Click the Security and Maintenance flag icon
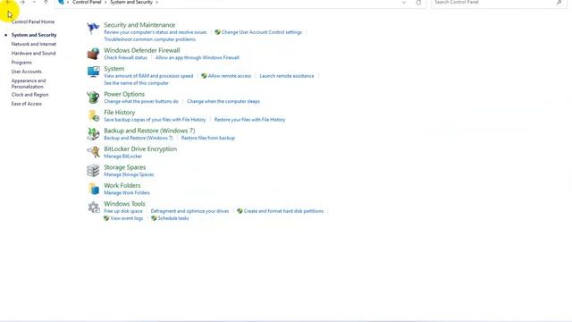This screenshot has width=572, height=322. pos(93,28)
